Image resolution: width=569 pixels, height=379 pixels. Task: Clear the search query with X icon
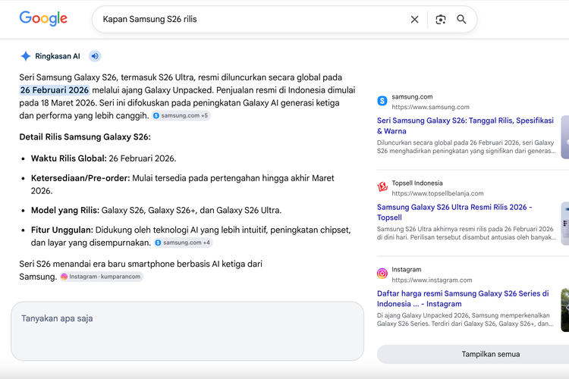pyautogui.click(x=414, y=19)
